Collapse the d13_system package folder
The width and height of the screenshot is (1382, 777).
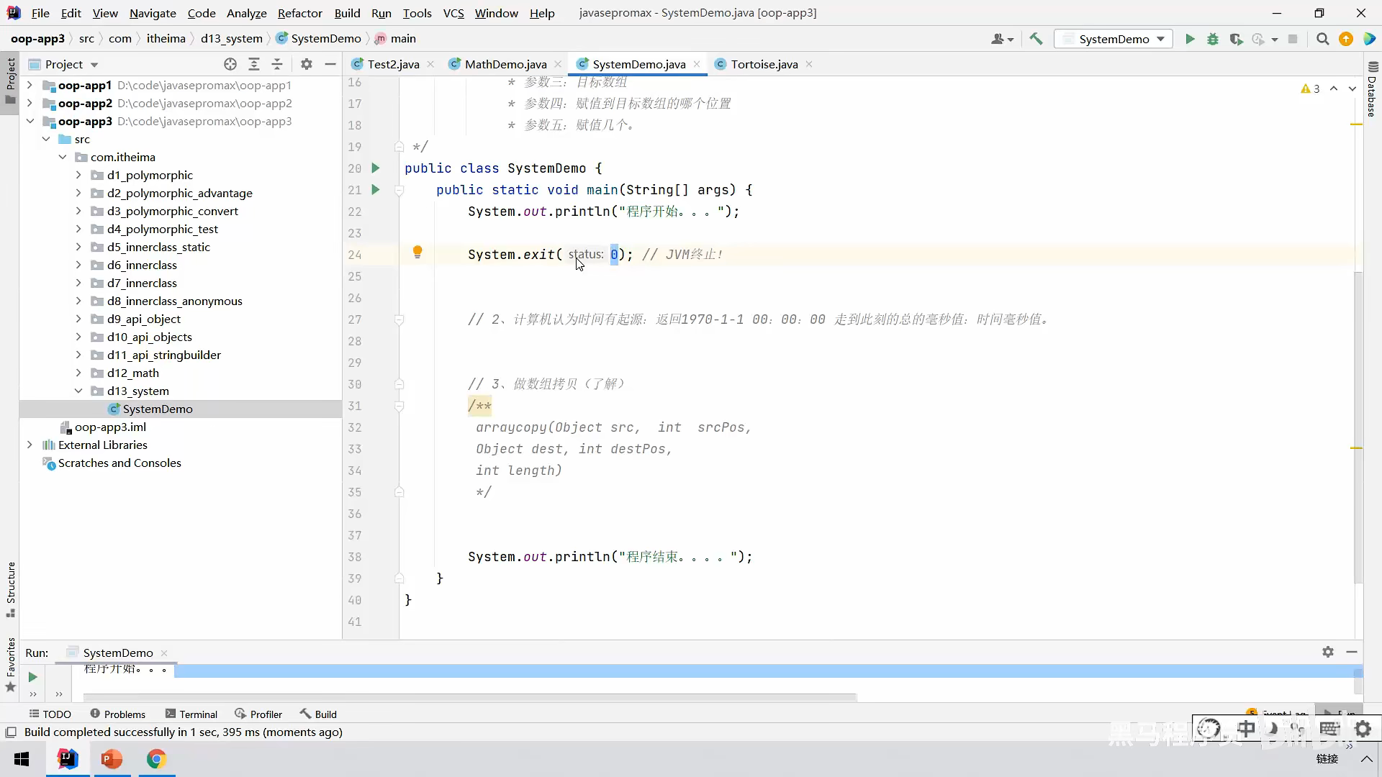coord(78,391)
